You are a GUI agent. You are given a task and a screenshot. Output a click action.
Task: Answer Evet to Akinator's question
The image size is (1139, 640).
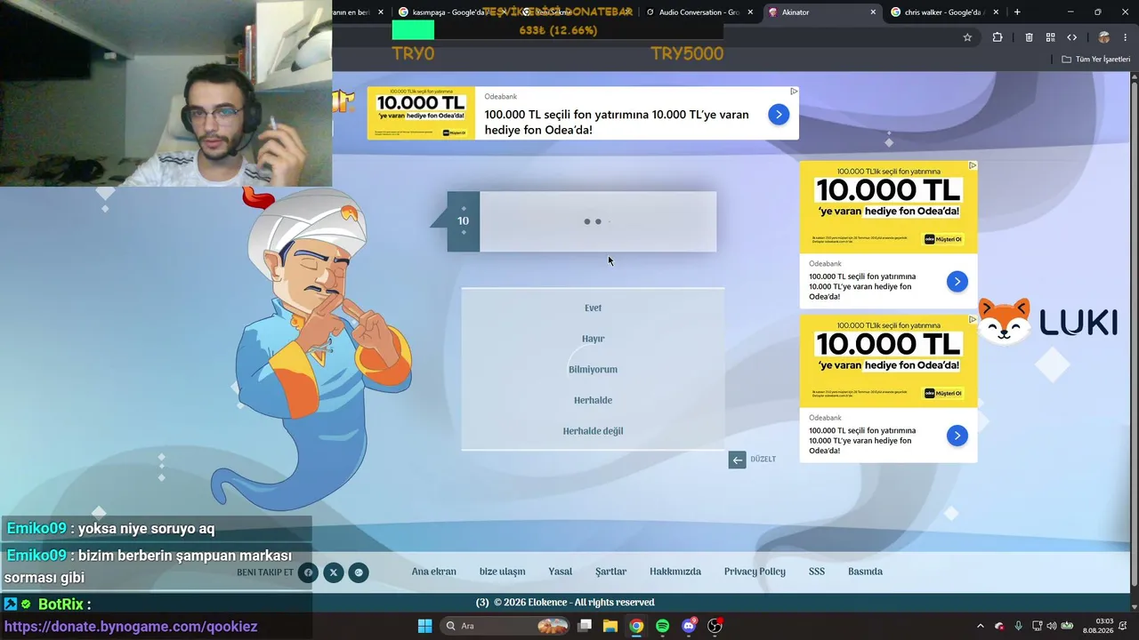click(593, 308)
